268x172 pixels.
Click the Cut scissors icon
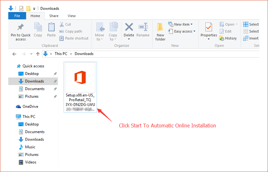point(62,24)
